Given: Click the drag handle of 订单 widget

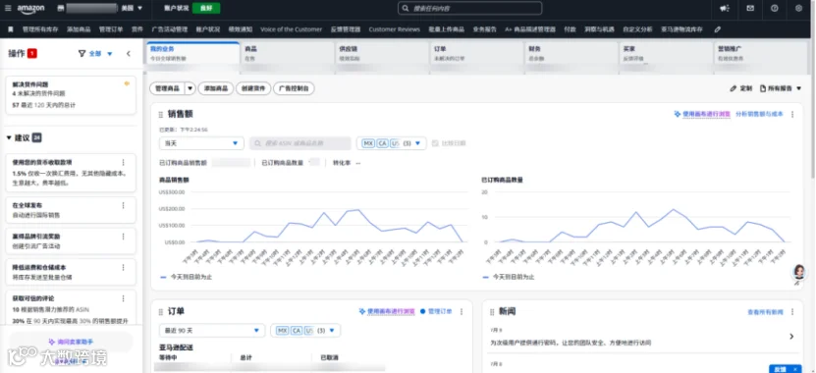Looking at the screenshot, I should [160, 311].
